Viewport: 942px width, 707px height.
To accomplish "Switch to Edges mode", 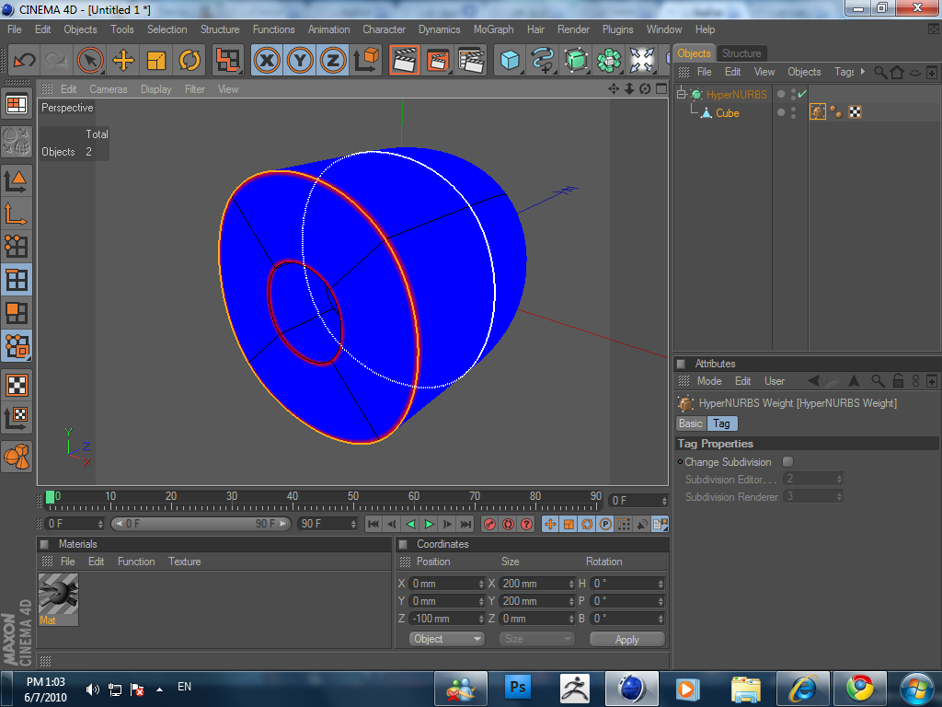I will click(x=17, y=280).
